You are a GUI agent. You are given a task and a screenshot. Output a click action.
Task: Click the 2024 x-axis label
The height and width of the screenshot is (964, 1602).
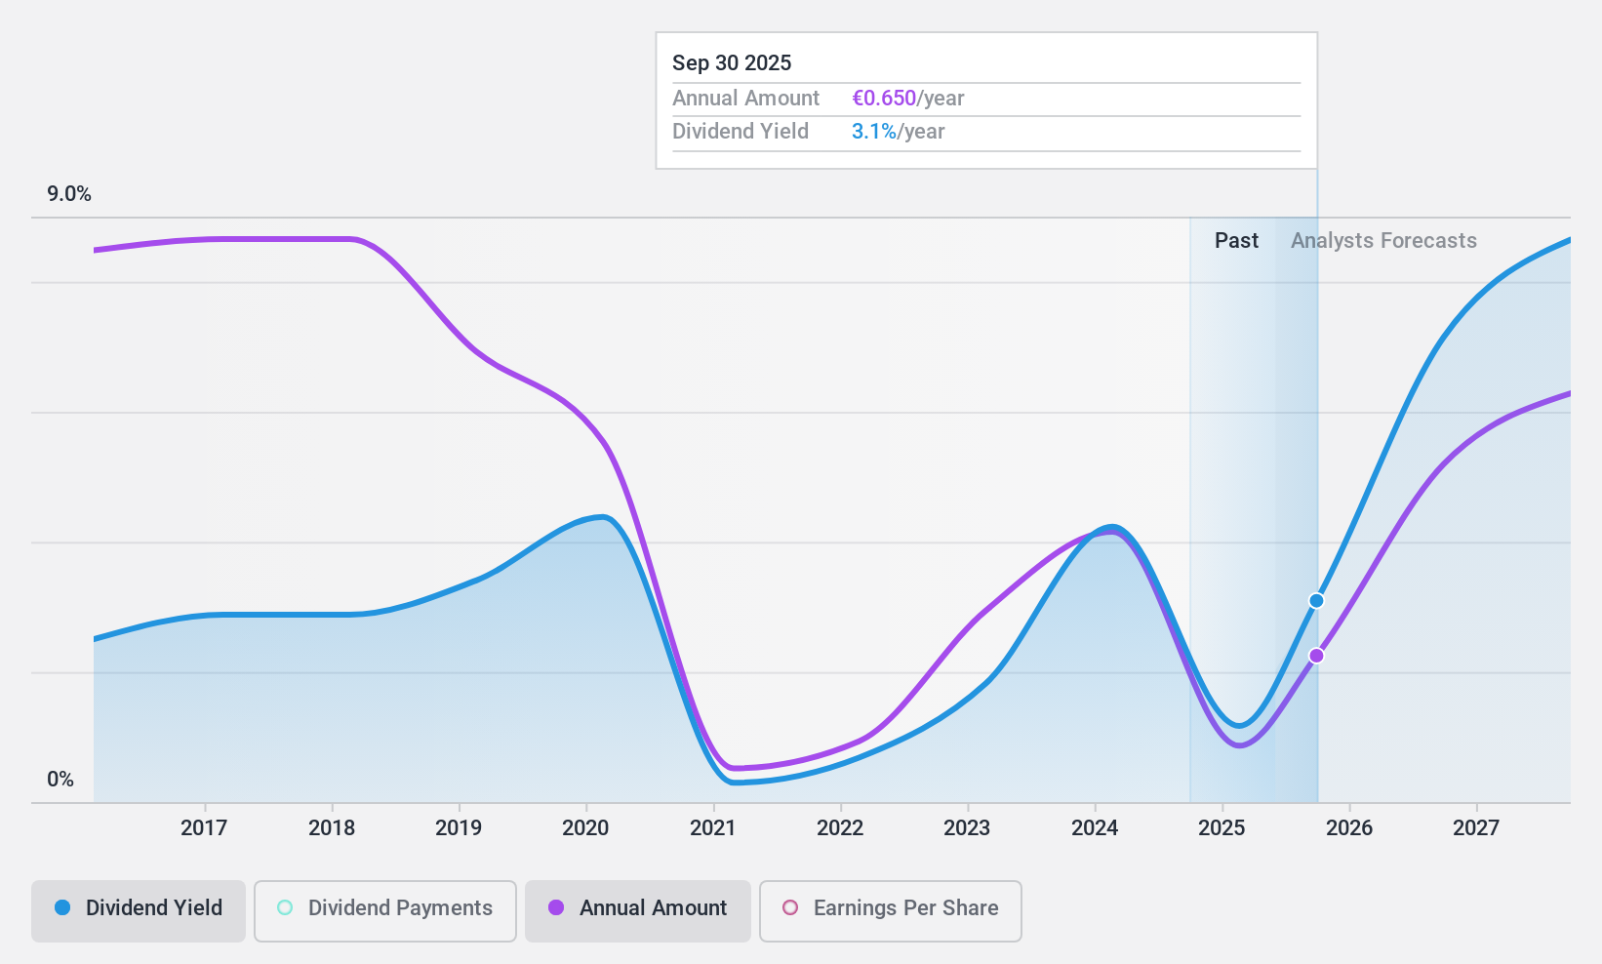(x=1095, y=828)
